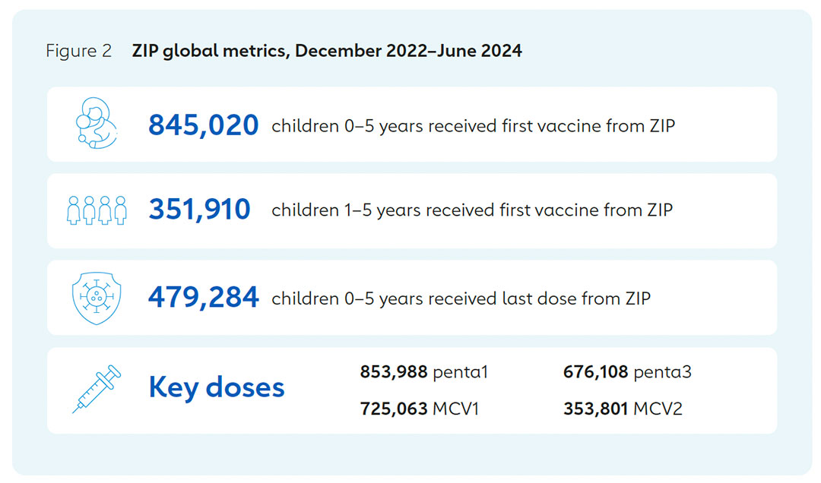Click the mother and baby icon
Viewport: 821px width, 483px height.
97,125
